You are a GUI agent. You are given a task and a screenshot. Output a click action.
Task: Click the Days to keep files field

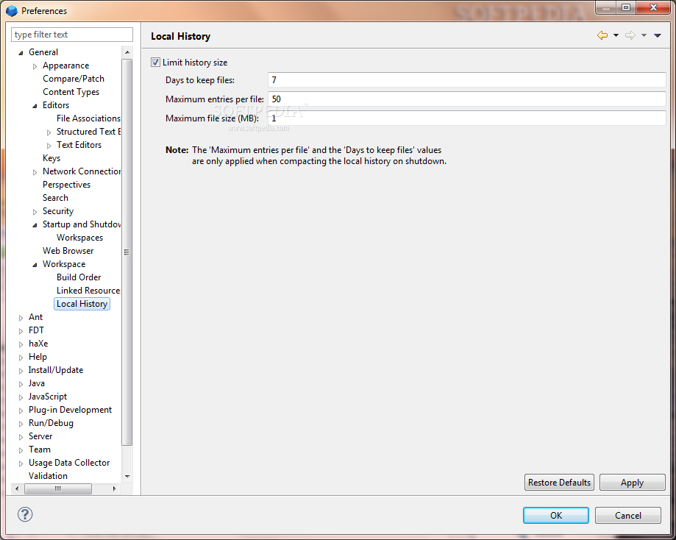coord(467,80)
